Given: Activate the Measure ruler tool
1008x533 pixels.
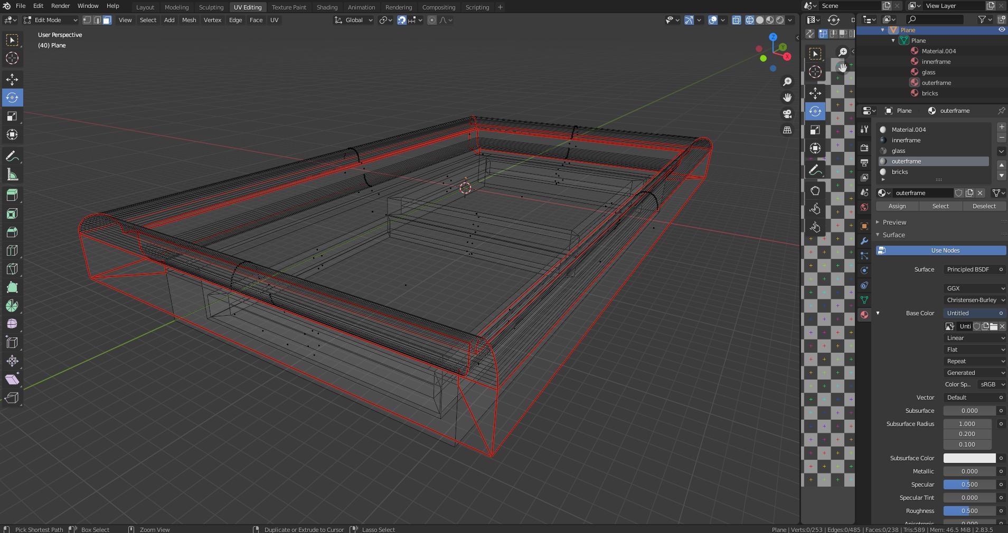Looking at the screenshot, I should 12,175.
